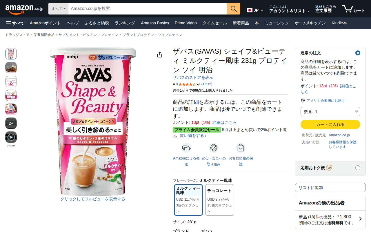Click the アメリカ合衆国にお届け link
This screenshot has width=371, height=232.
(326, 101)
